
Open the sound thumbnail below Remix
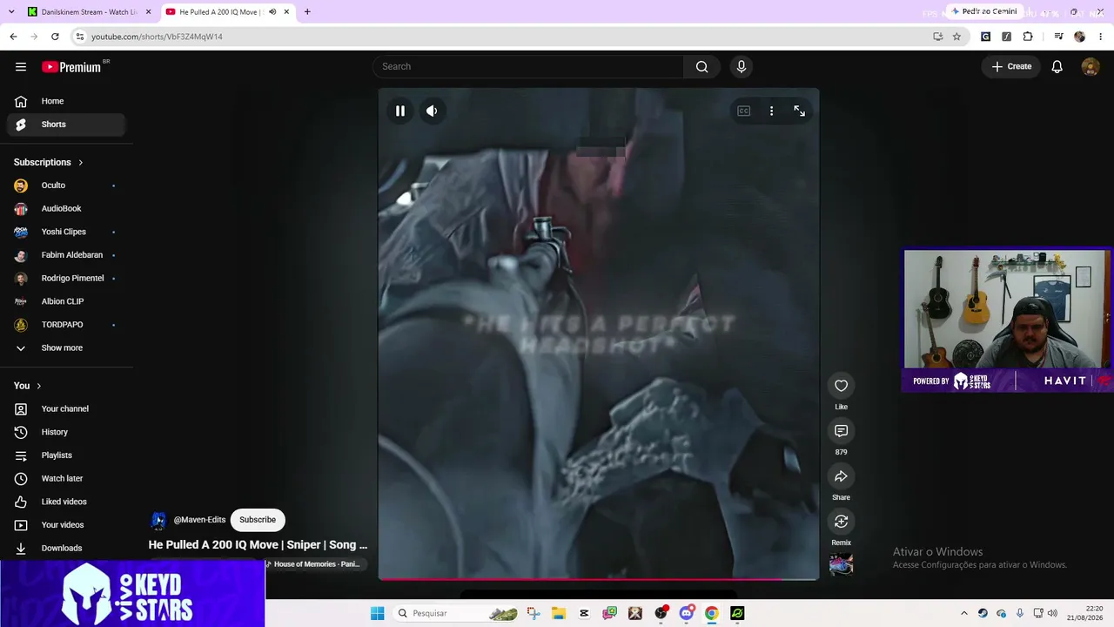pos(841,564)
